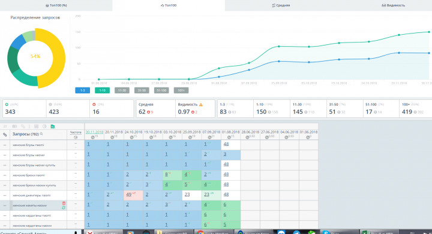This screenshot has width=432, height=234.
Task: Filter by the 1-3 range card
Action: click(236, 109)
